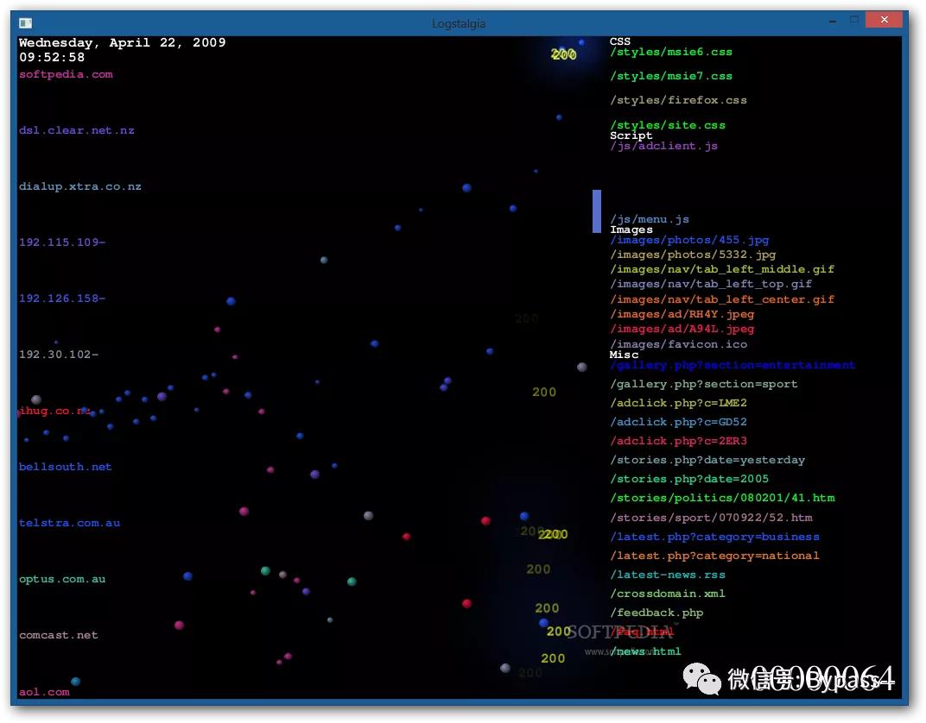This screenshot has width=926, height=723.
Task: Click the path '/js/adclient.js'
Action: coord(664,146)
